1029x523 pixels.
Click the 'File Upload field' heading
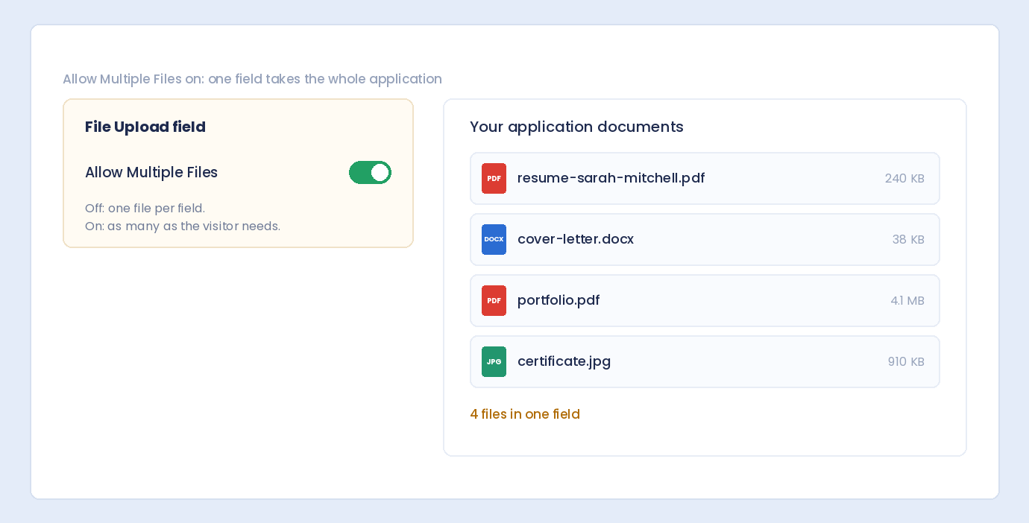[145, 127]
